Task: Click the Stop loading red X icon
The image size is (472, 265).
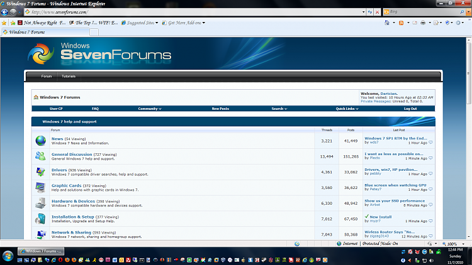Action: pos(377,12)
